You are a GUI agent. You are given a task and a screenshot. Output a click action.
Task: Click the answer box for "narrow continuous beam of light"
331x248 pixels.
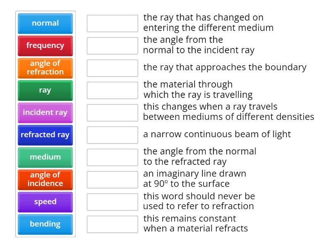(x=112, y=134)
